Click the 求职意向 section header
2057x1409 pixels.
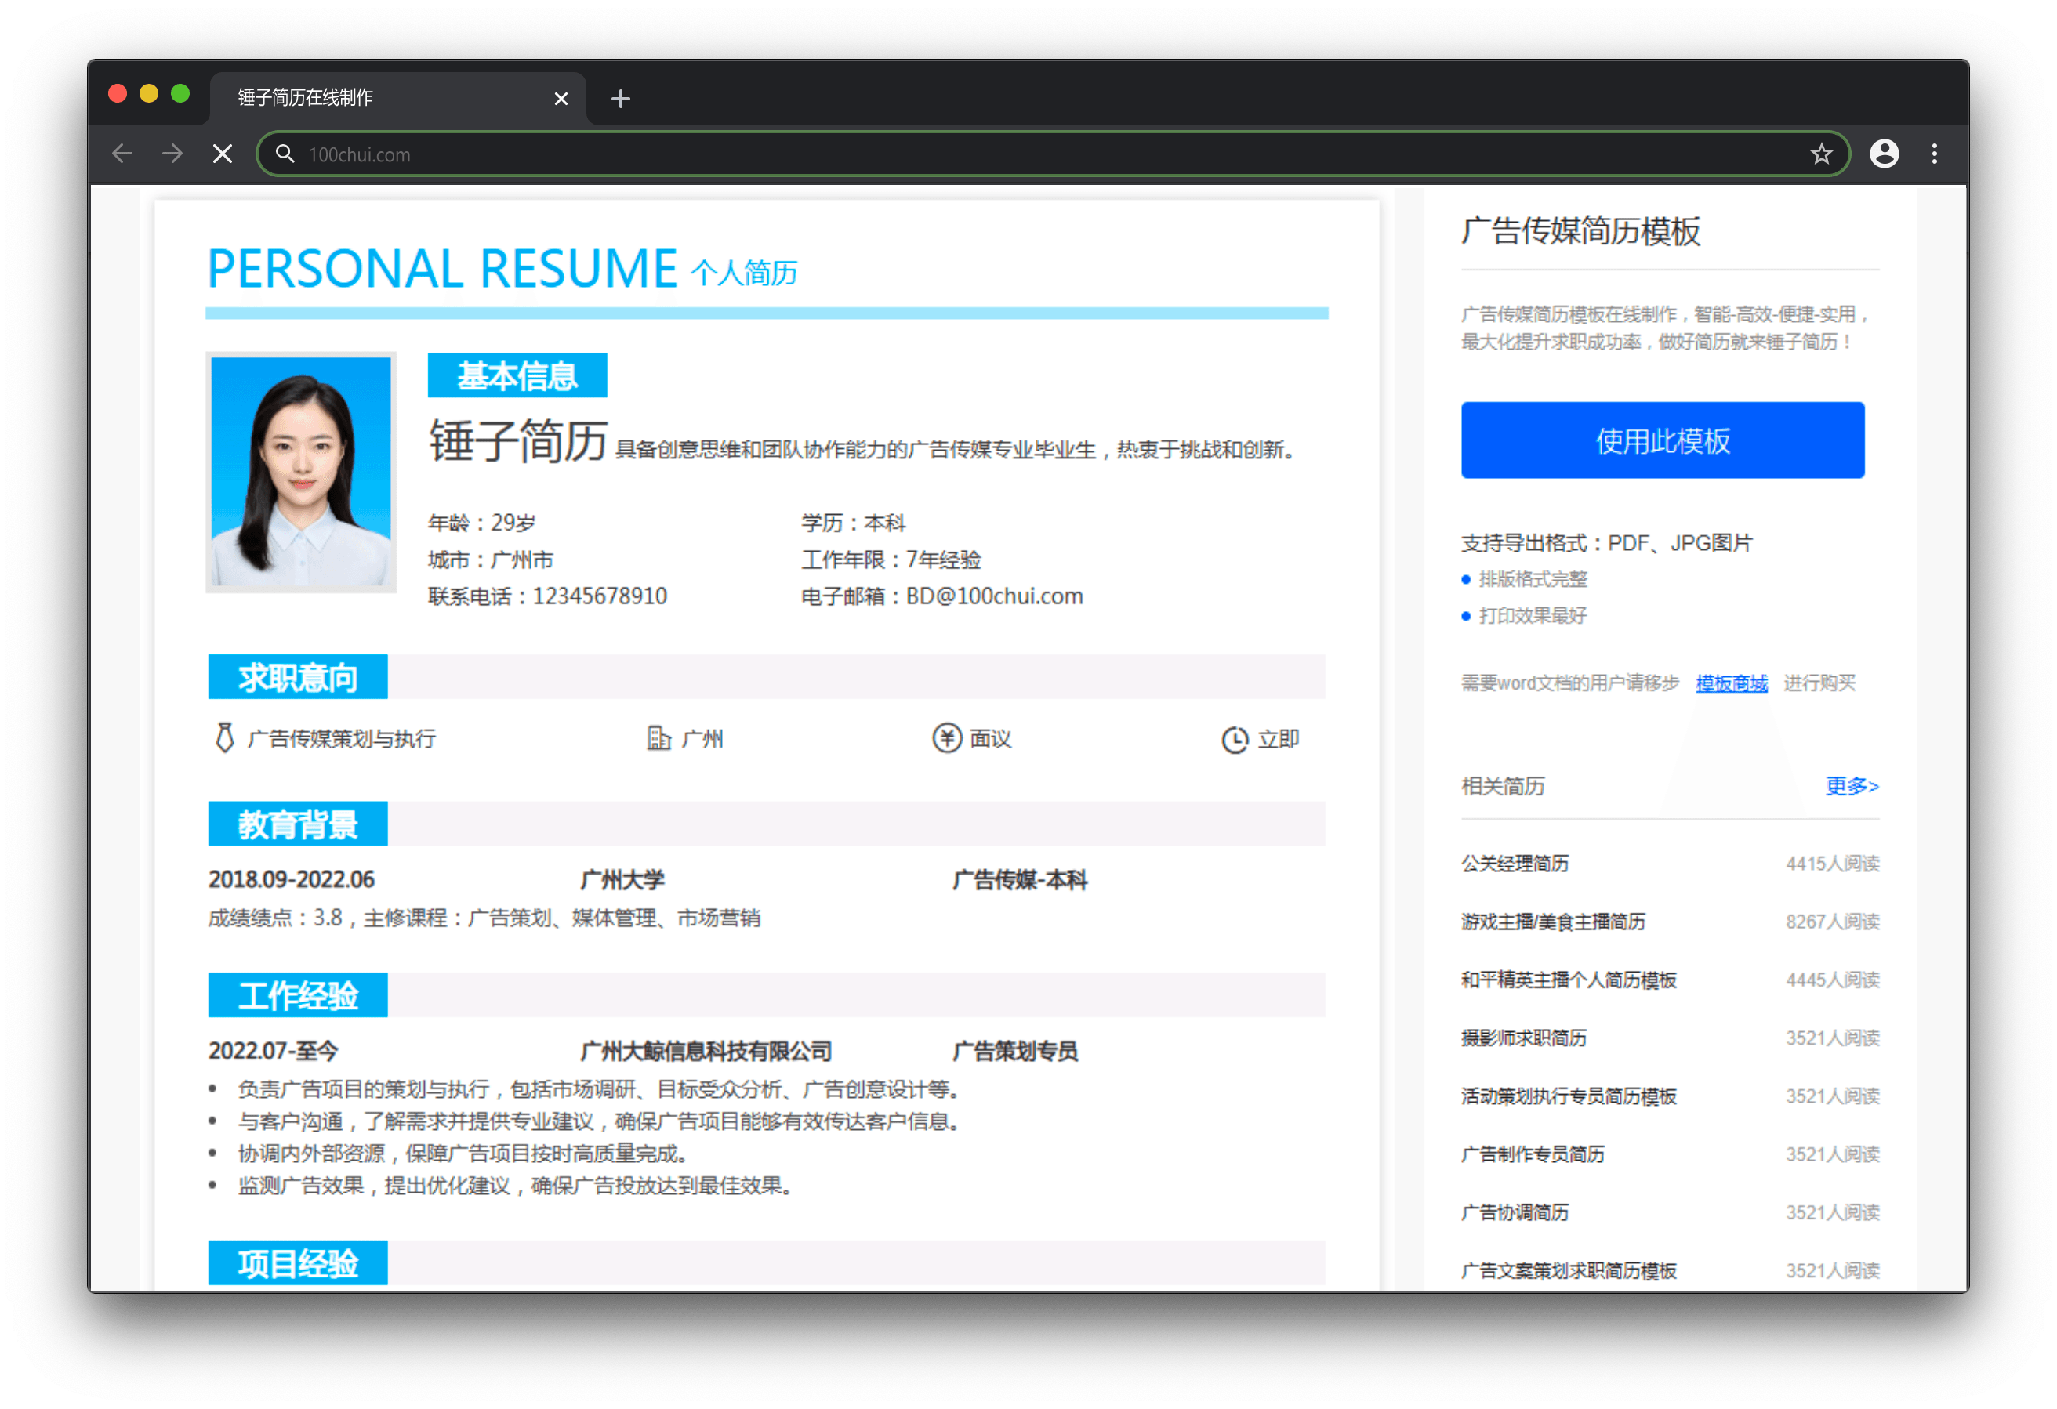(297, 677)
